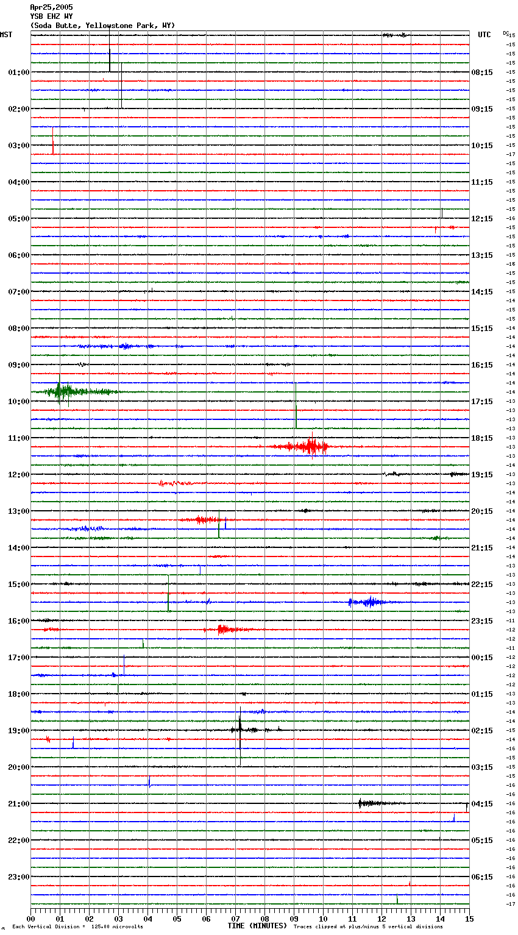Click minute 13 on the time axis
518x935 pixels.
411,919
